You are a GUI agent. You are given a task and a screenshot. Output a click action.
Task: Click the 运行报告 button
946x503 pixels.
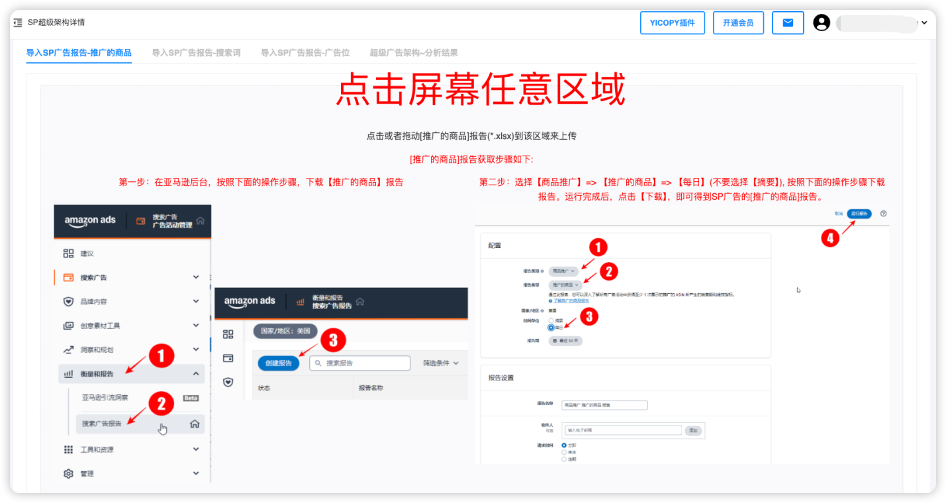[859, 214]
